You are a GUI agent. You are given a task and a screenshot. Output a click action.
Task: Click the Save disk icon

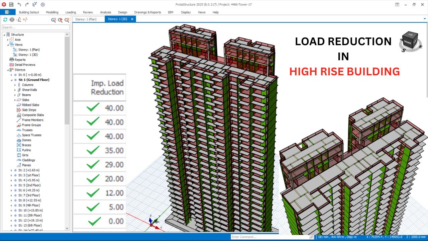11,4
